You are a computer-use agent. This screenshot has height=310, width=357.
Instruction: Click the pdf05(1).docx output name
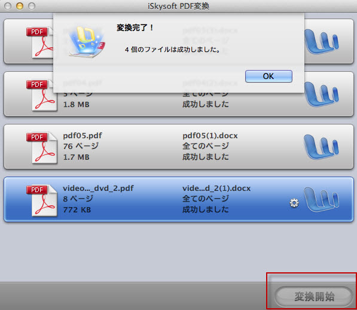[x=210, y=135]
